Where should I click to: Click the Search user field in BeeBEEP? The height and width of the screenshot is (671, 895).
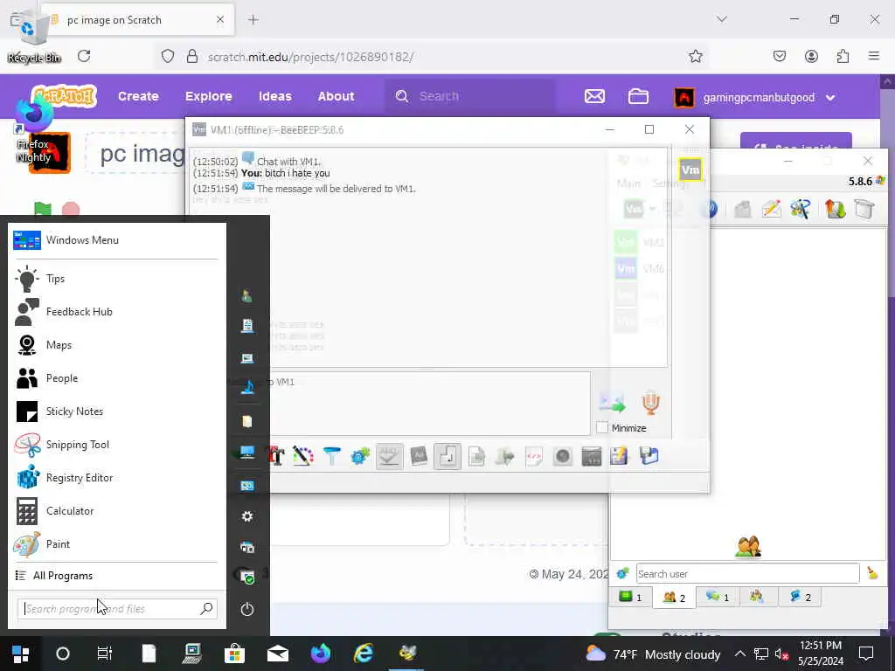coord(747,573)
